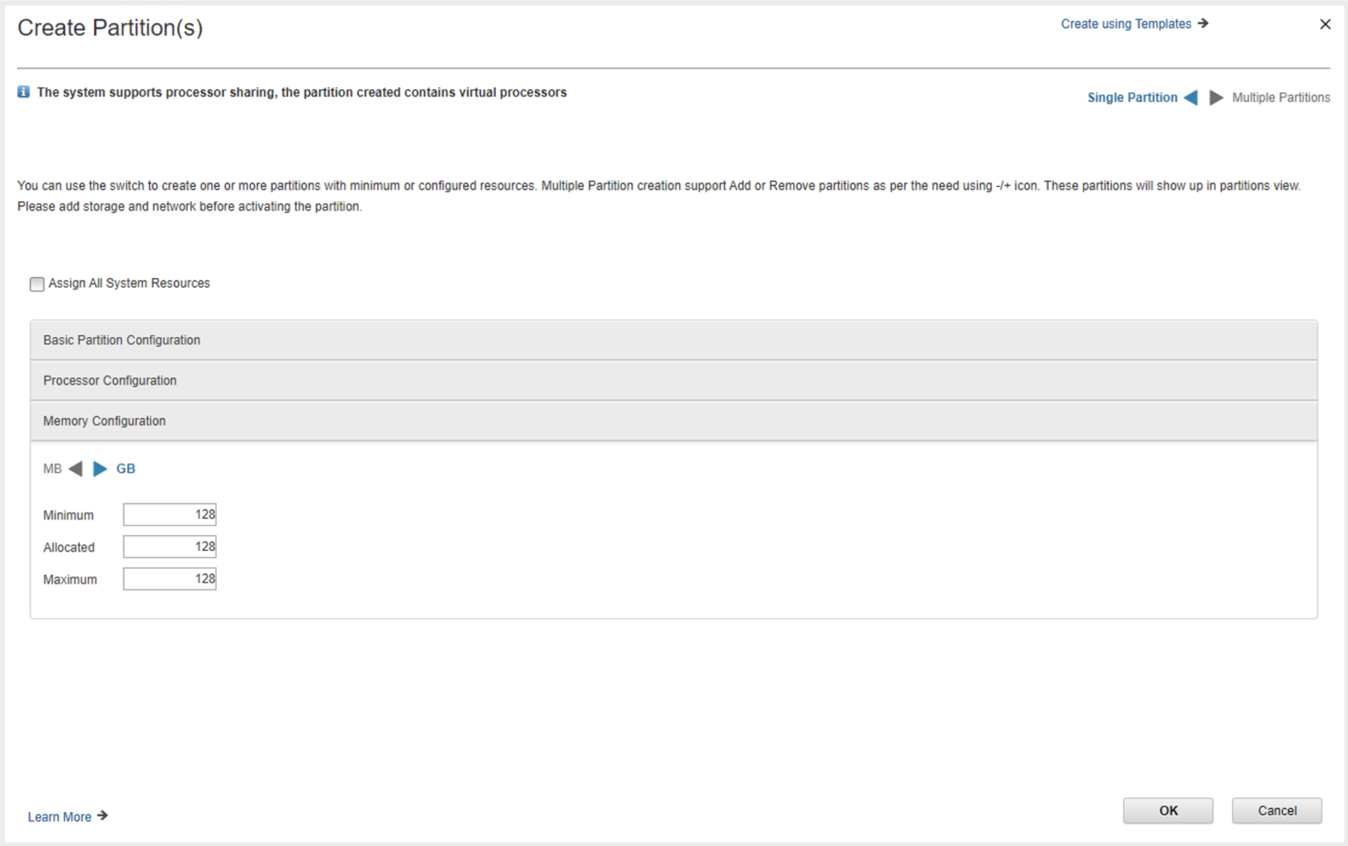Click the arrow icon after Learn More
Viewport: 1348px width, 846px height.
coord(103,816)
